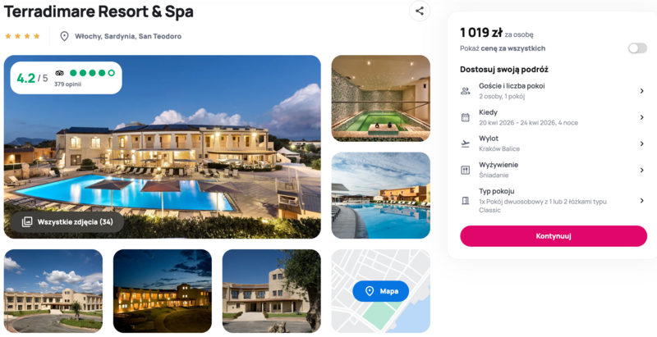Click the blue Mapa button
Image resolution: width=657 pixels, height=337 pixels.
tap(380, 291)
